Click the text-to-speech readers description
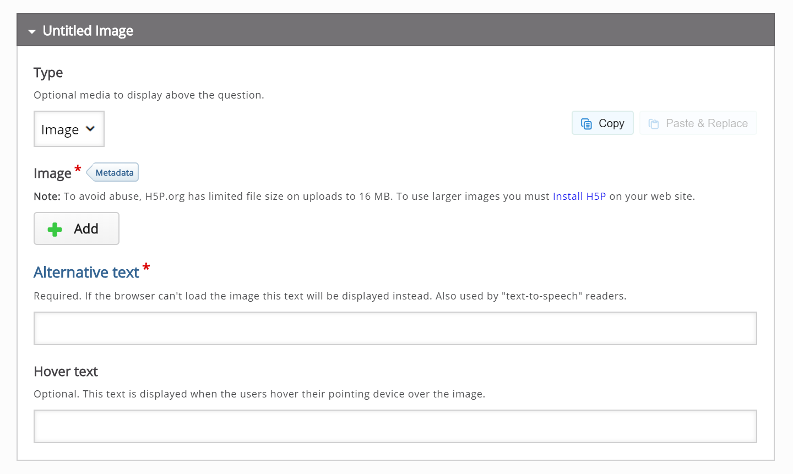The image size is (793, 474). point(330,296)
